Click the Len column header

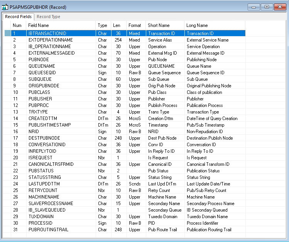[x=119, y=25]
